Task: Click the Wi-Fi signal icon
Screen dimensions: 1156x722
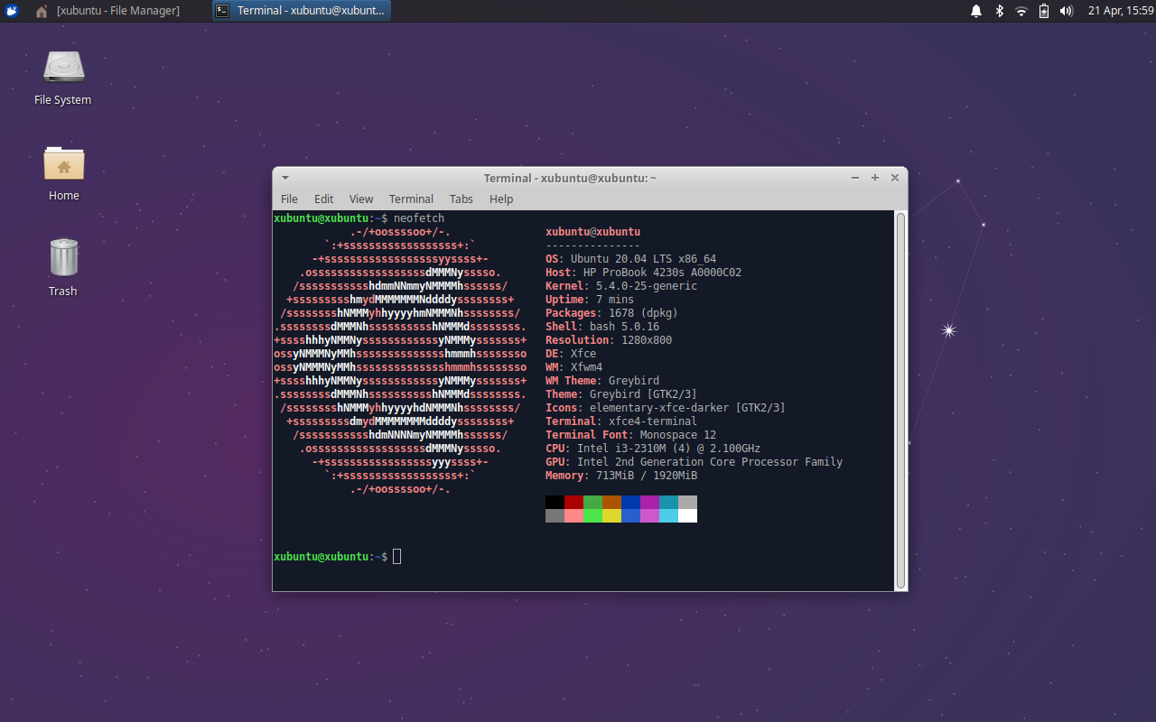Action: point(1021,10)
